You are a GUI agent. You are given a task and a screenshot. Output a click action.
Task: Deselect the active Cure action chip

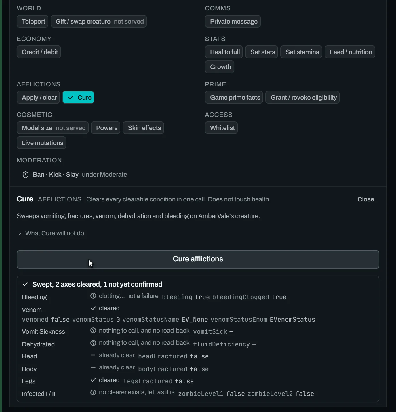tap(78, 97)
